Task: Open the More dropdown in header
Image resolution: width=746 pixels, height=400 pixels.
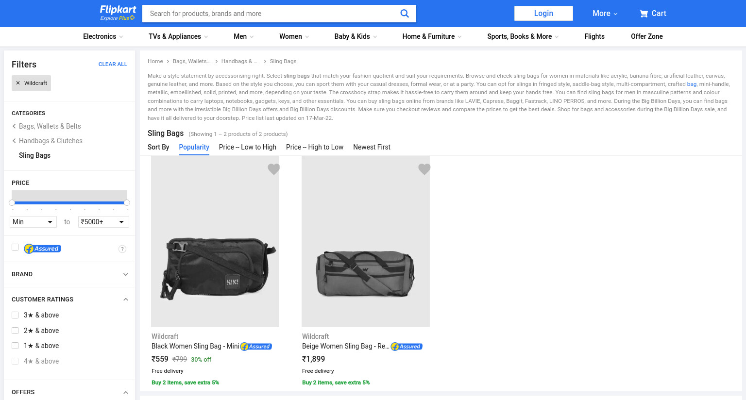Action: click(x=605, y=14)
